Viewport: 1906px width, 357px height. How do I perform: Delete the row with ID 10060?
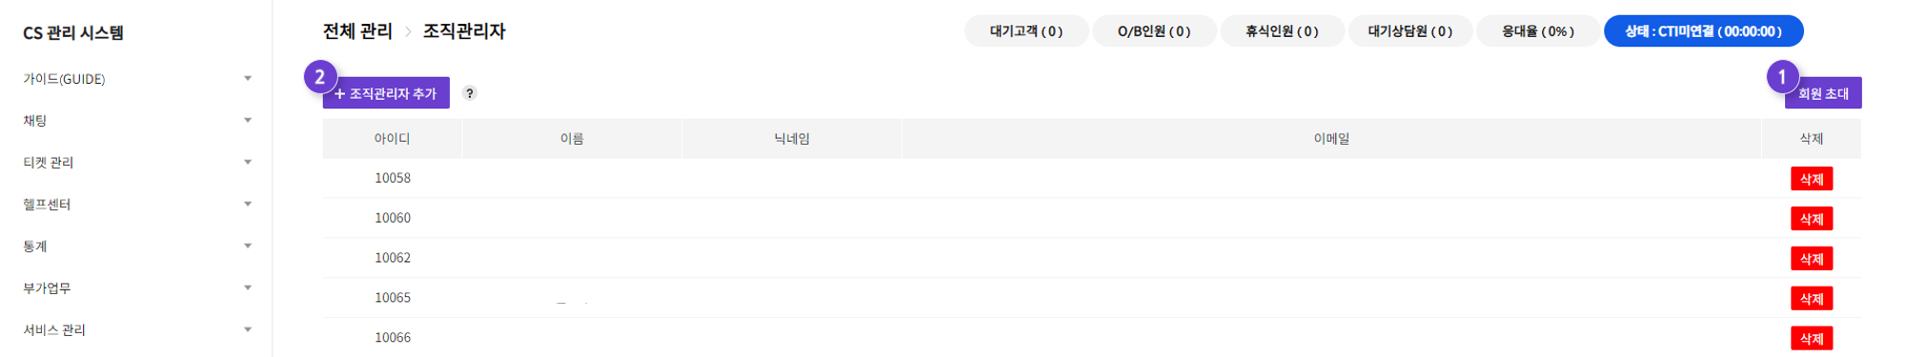click(x=1812, y=219)
